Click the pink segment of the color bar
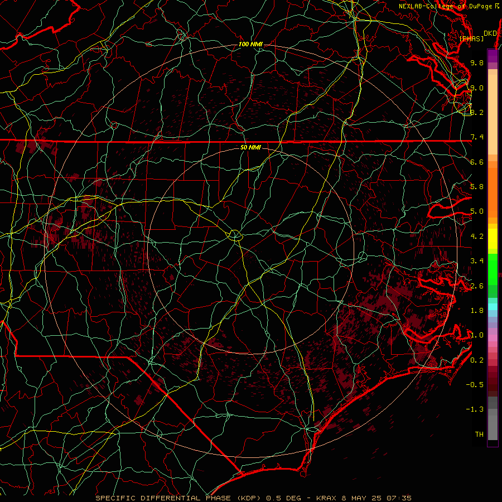This screenshot has width=502, height=502. (493, 338)
